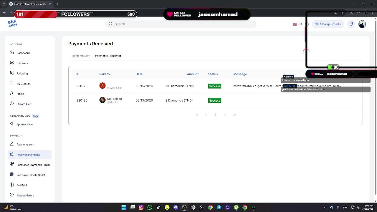Open Telegram from the taskbar

coord(219,207)
